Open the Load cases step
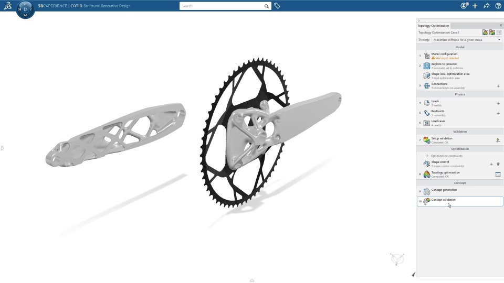 [x=460, y=123]
